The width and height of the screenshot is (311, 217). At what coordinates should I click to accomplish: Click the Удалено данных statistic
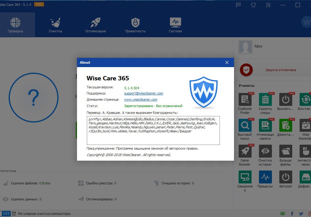point(26,199)
